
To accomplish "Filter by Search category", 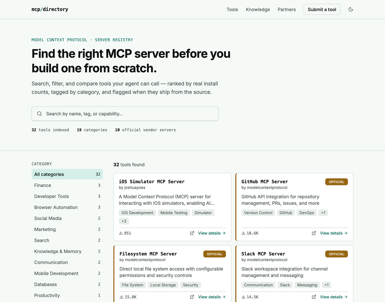I will click(67, 240).
